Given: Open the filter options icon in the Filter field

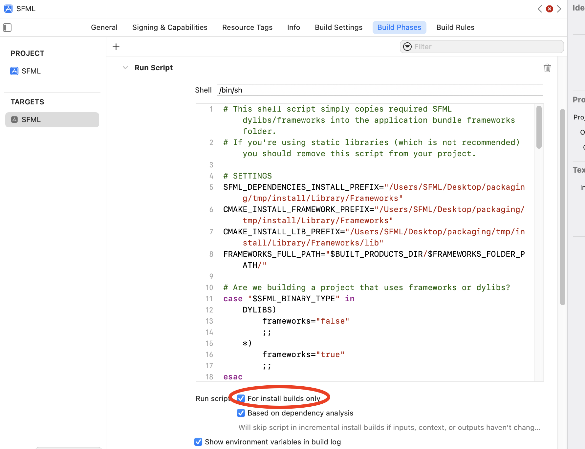Looking at the screenshot, I should point(407,47).
